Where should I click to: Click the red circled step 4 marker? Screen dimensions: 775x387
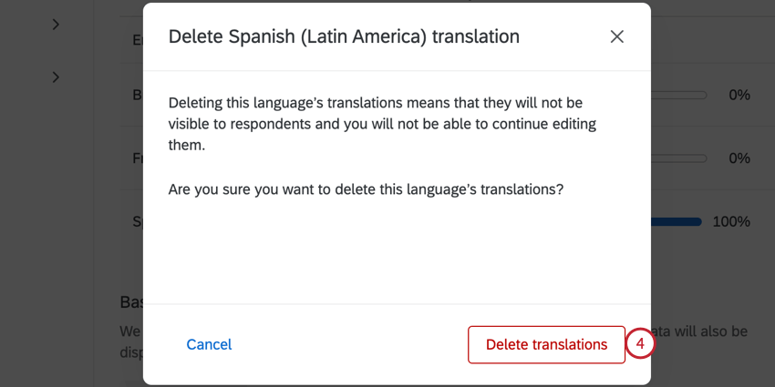tap(641, 344)
